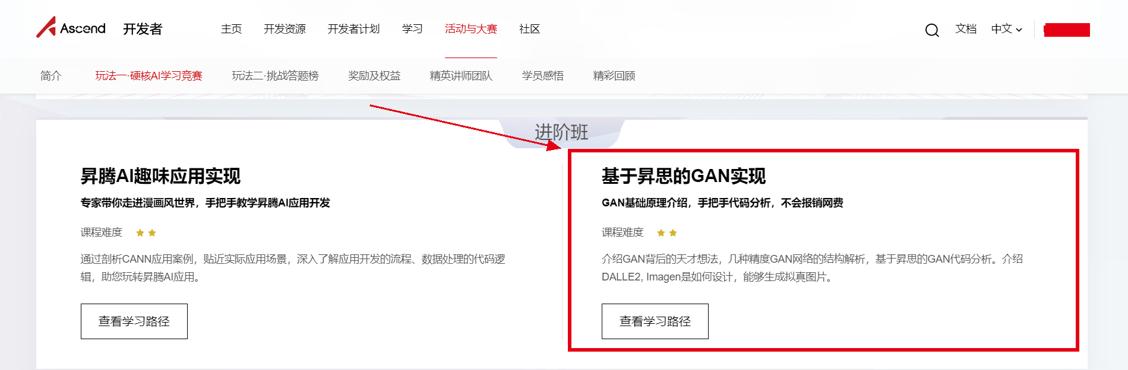Click 查看学习路径 under 基于昇思的GAN实现

tap(655, 321)
